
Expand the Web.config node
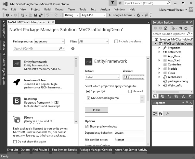tap(159, 85)
